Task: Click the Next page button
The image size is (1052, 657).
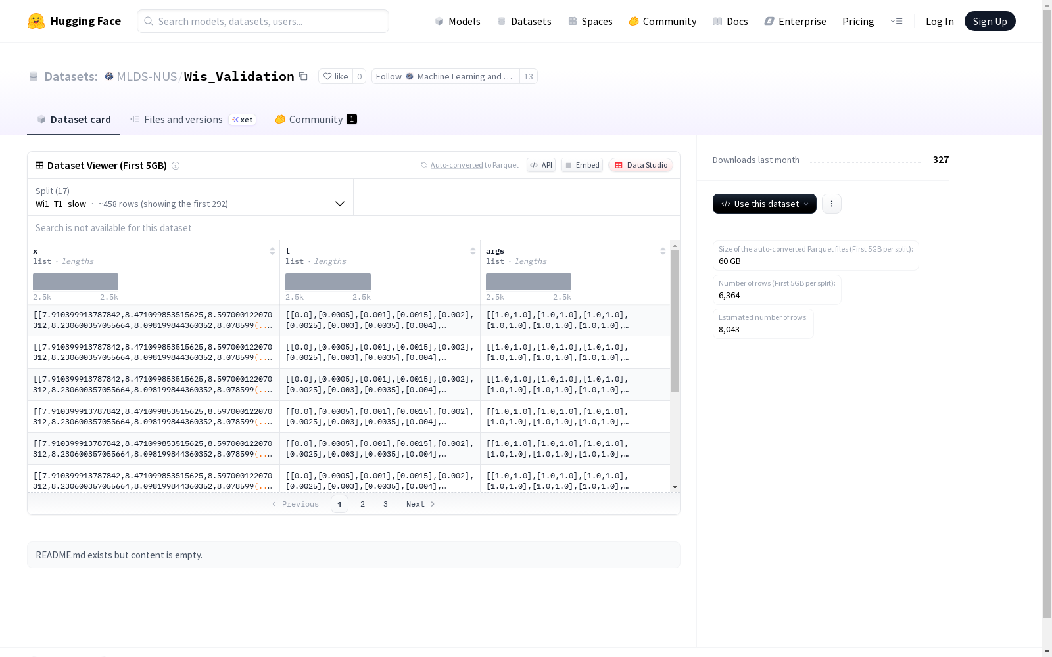Action: click(421, 504)
